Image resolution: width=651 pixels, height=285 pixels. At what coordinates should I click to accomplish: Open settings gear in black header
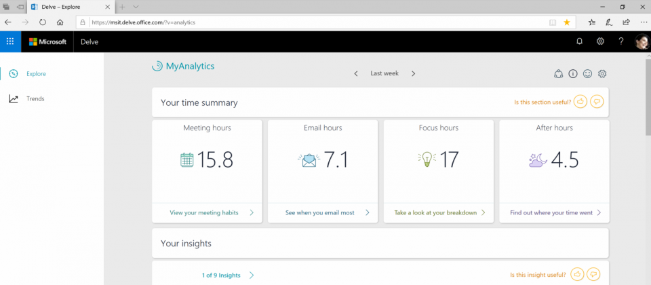(600, 41)
